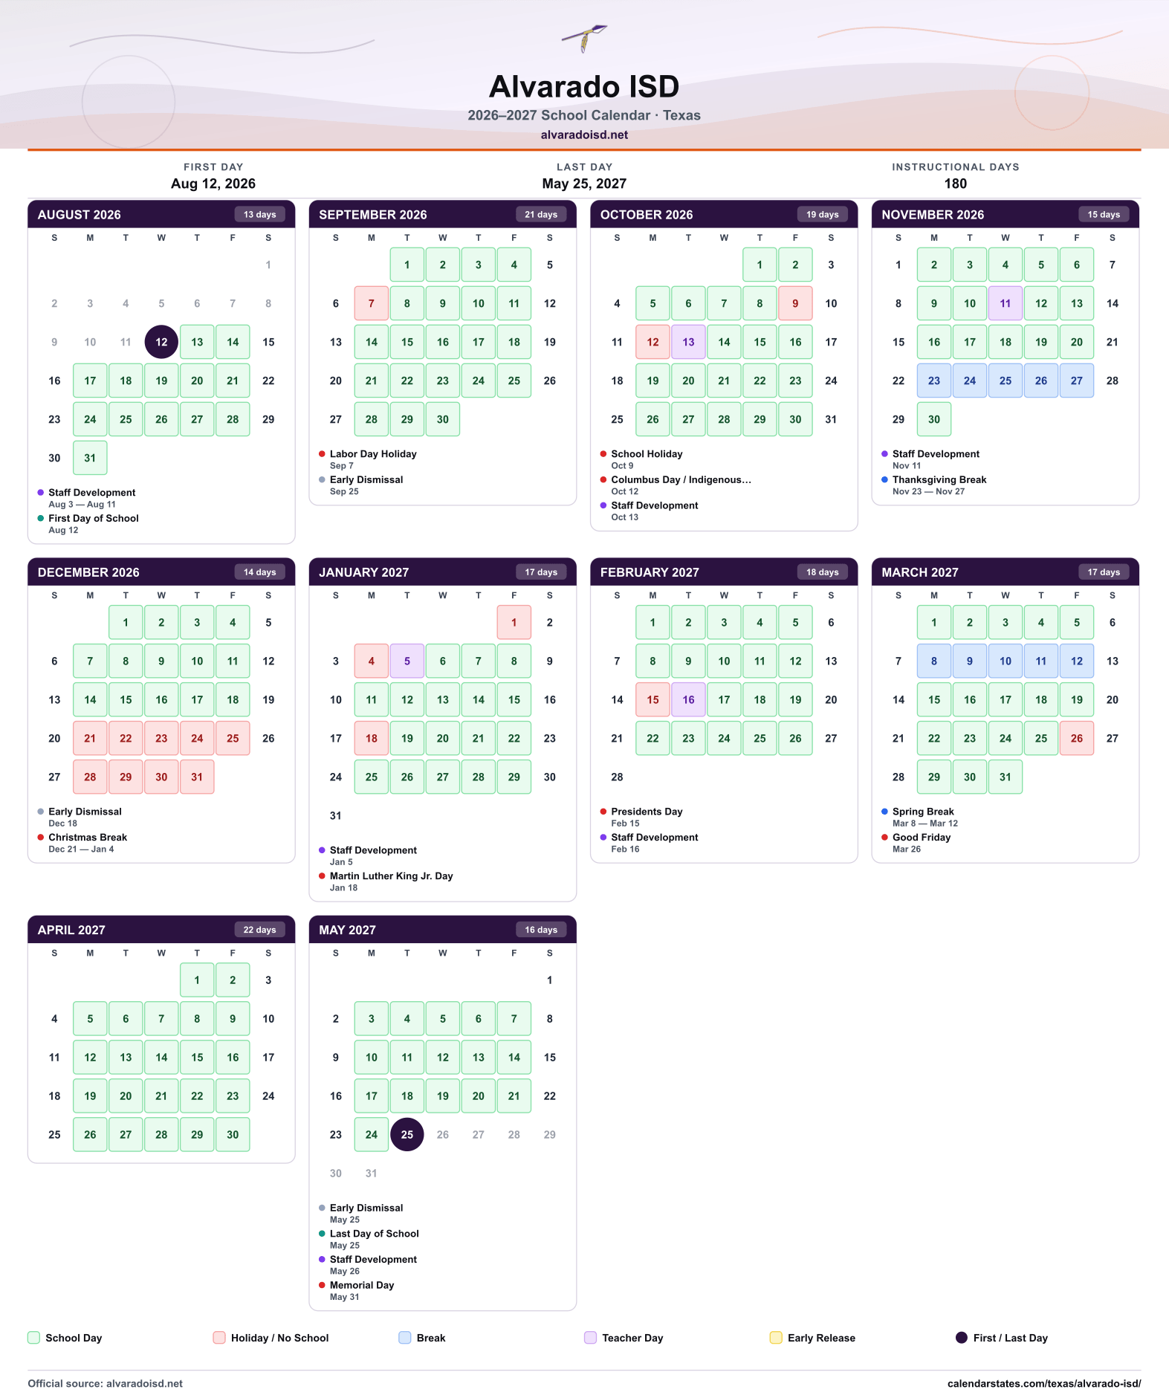This screenshot has width=1169, height=1398.
Task: Select Staff Development day November 11
Action: pyautogui.click(x=1006, y=303)
